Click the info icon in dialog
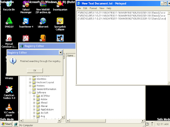Screen dimensions: 170x127 13,61
